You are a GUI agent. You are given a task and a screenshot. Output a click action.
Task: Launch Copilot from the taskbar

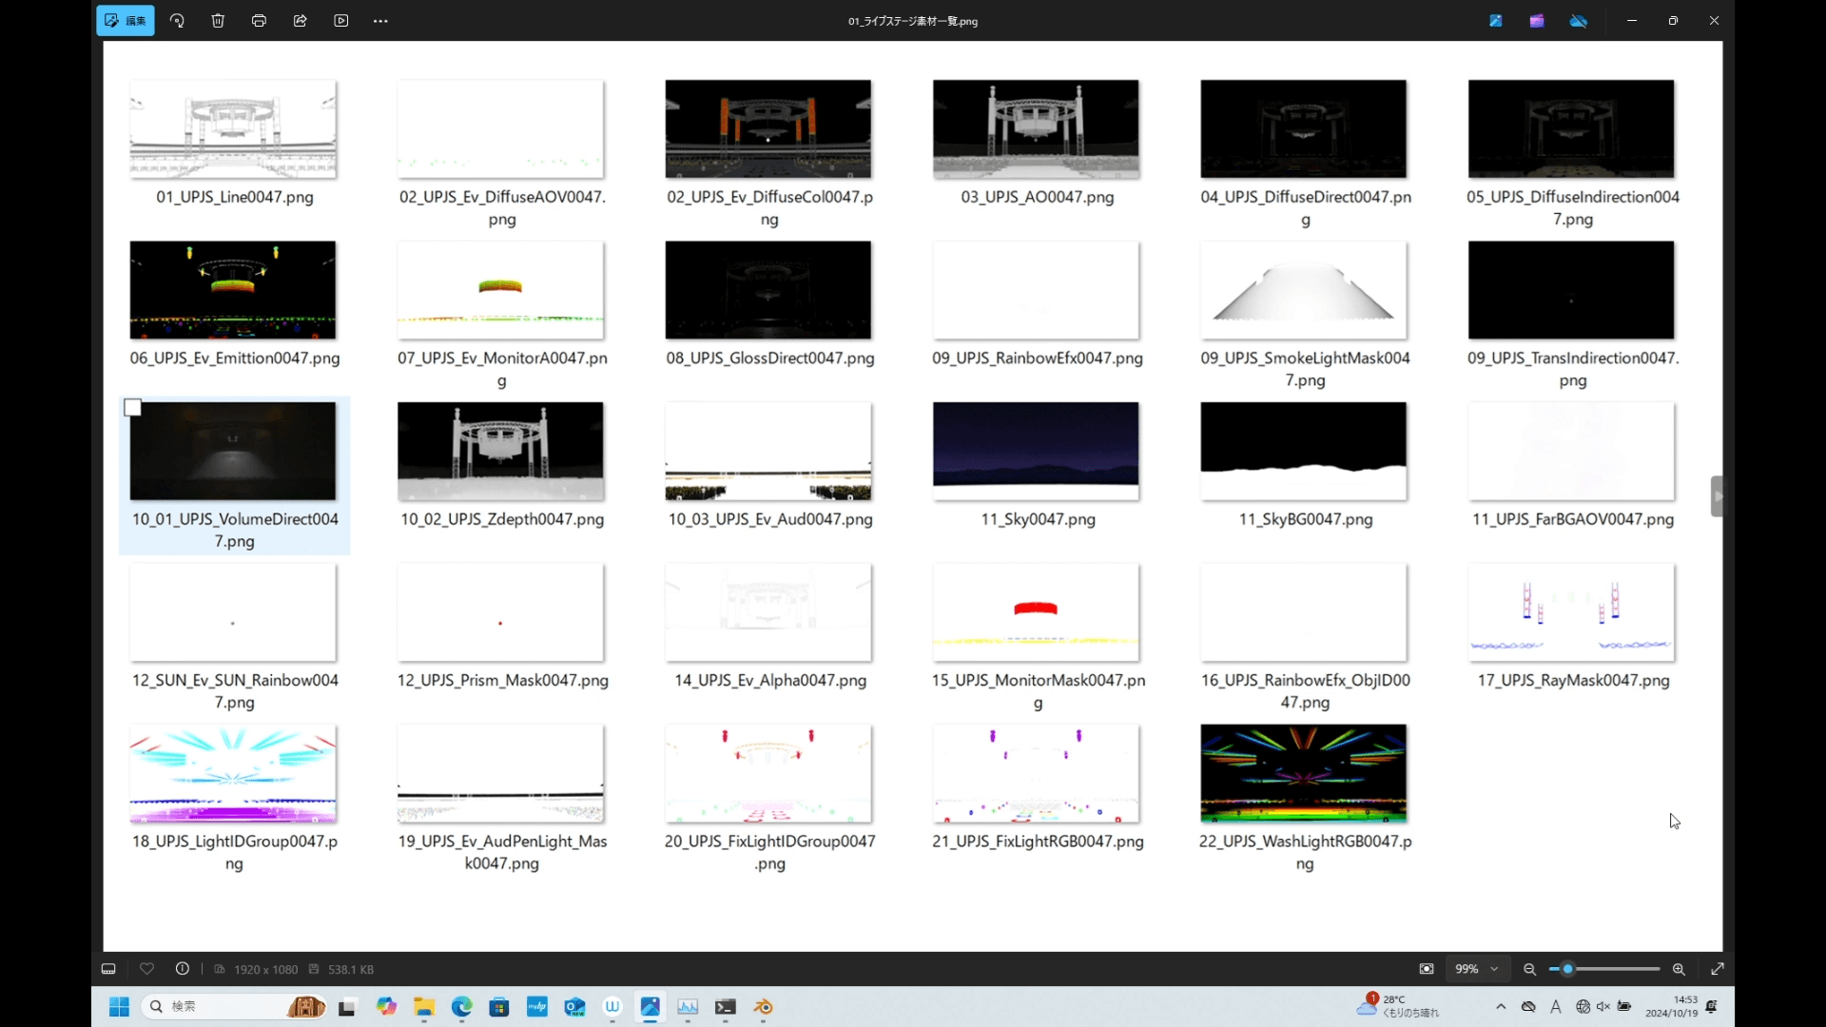[386, 1007]
